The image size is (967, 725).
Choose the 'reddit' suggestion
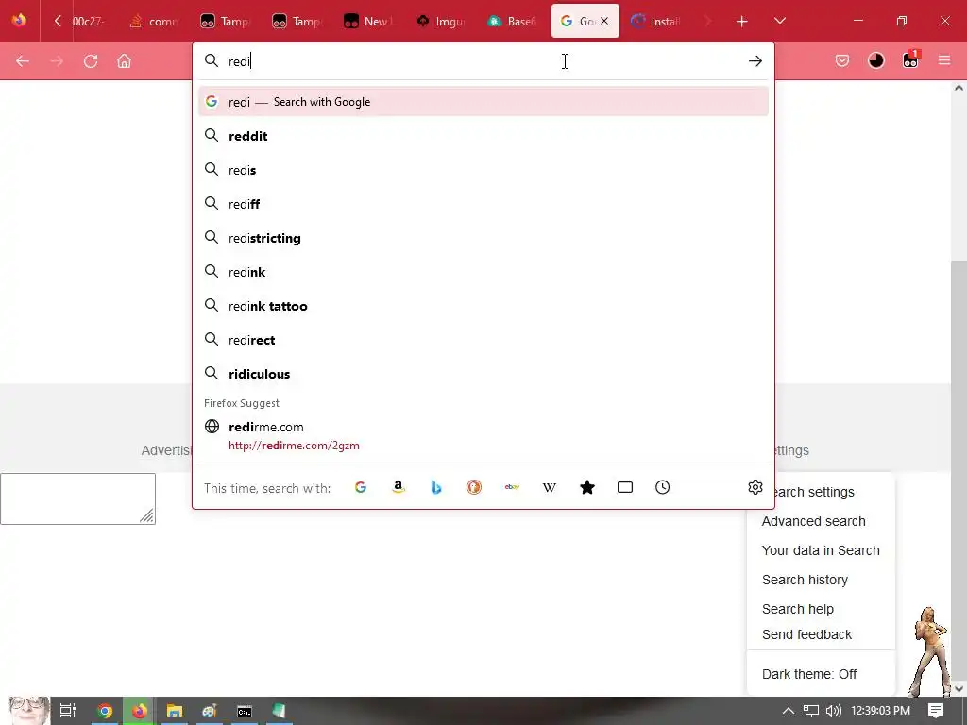click(x=483, y=136)
